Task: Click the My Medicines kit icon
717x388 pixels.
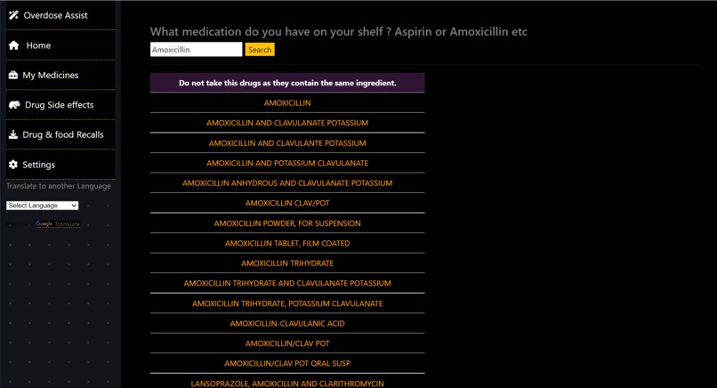Action: click(13, 75)
